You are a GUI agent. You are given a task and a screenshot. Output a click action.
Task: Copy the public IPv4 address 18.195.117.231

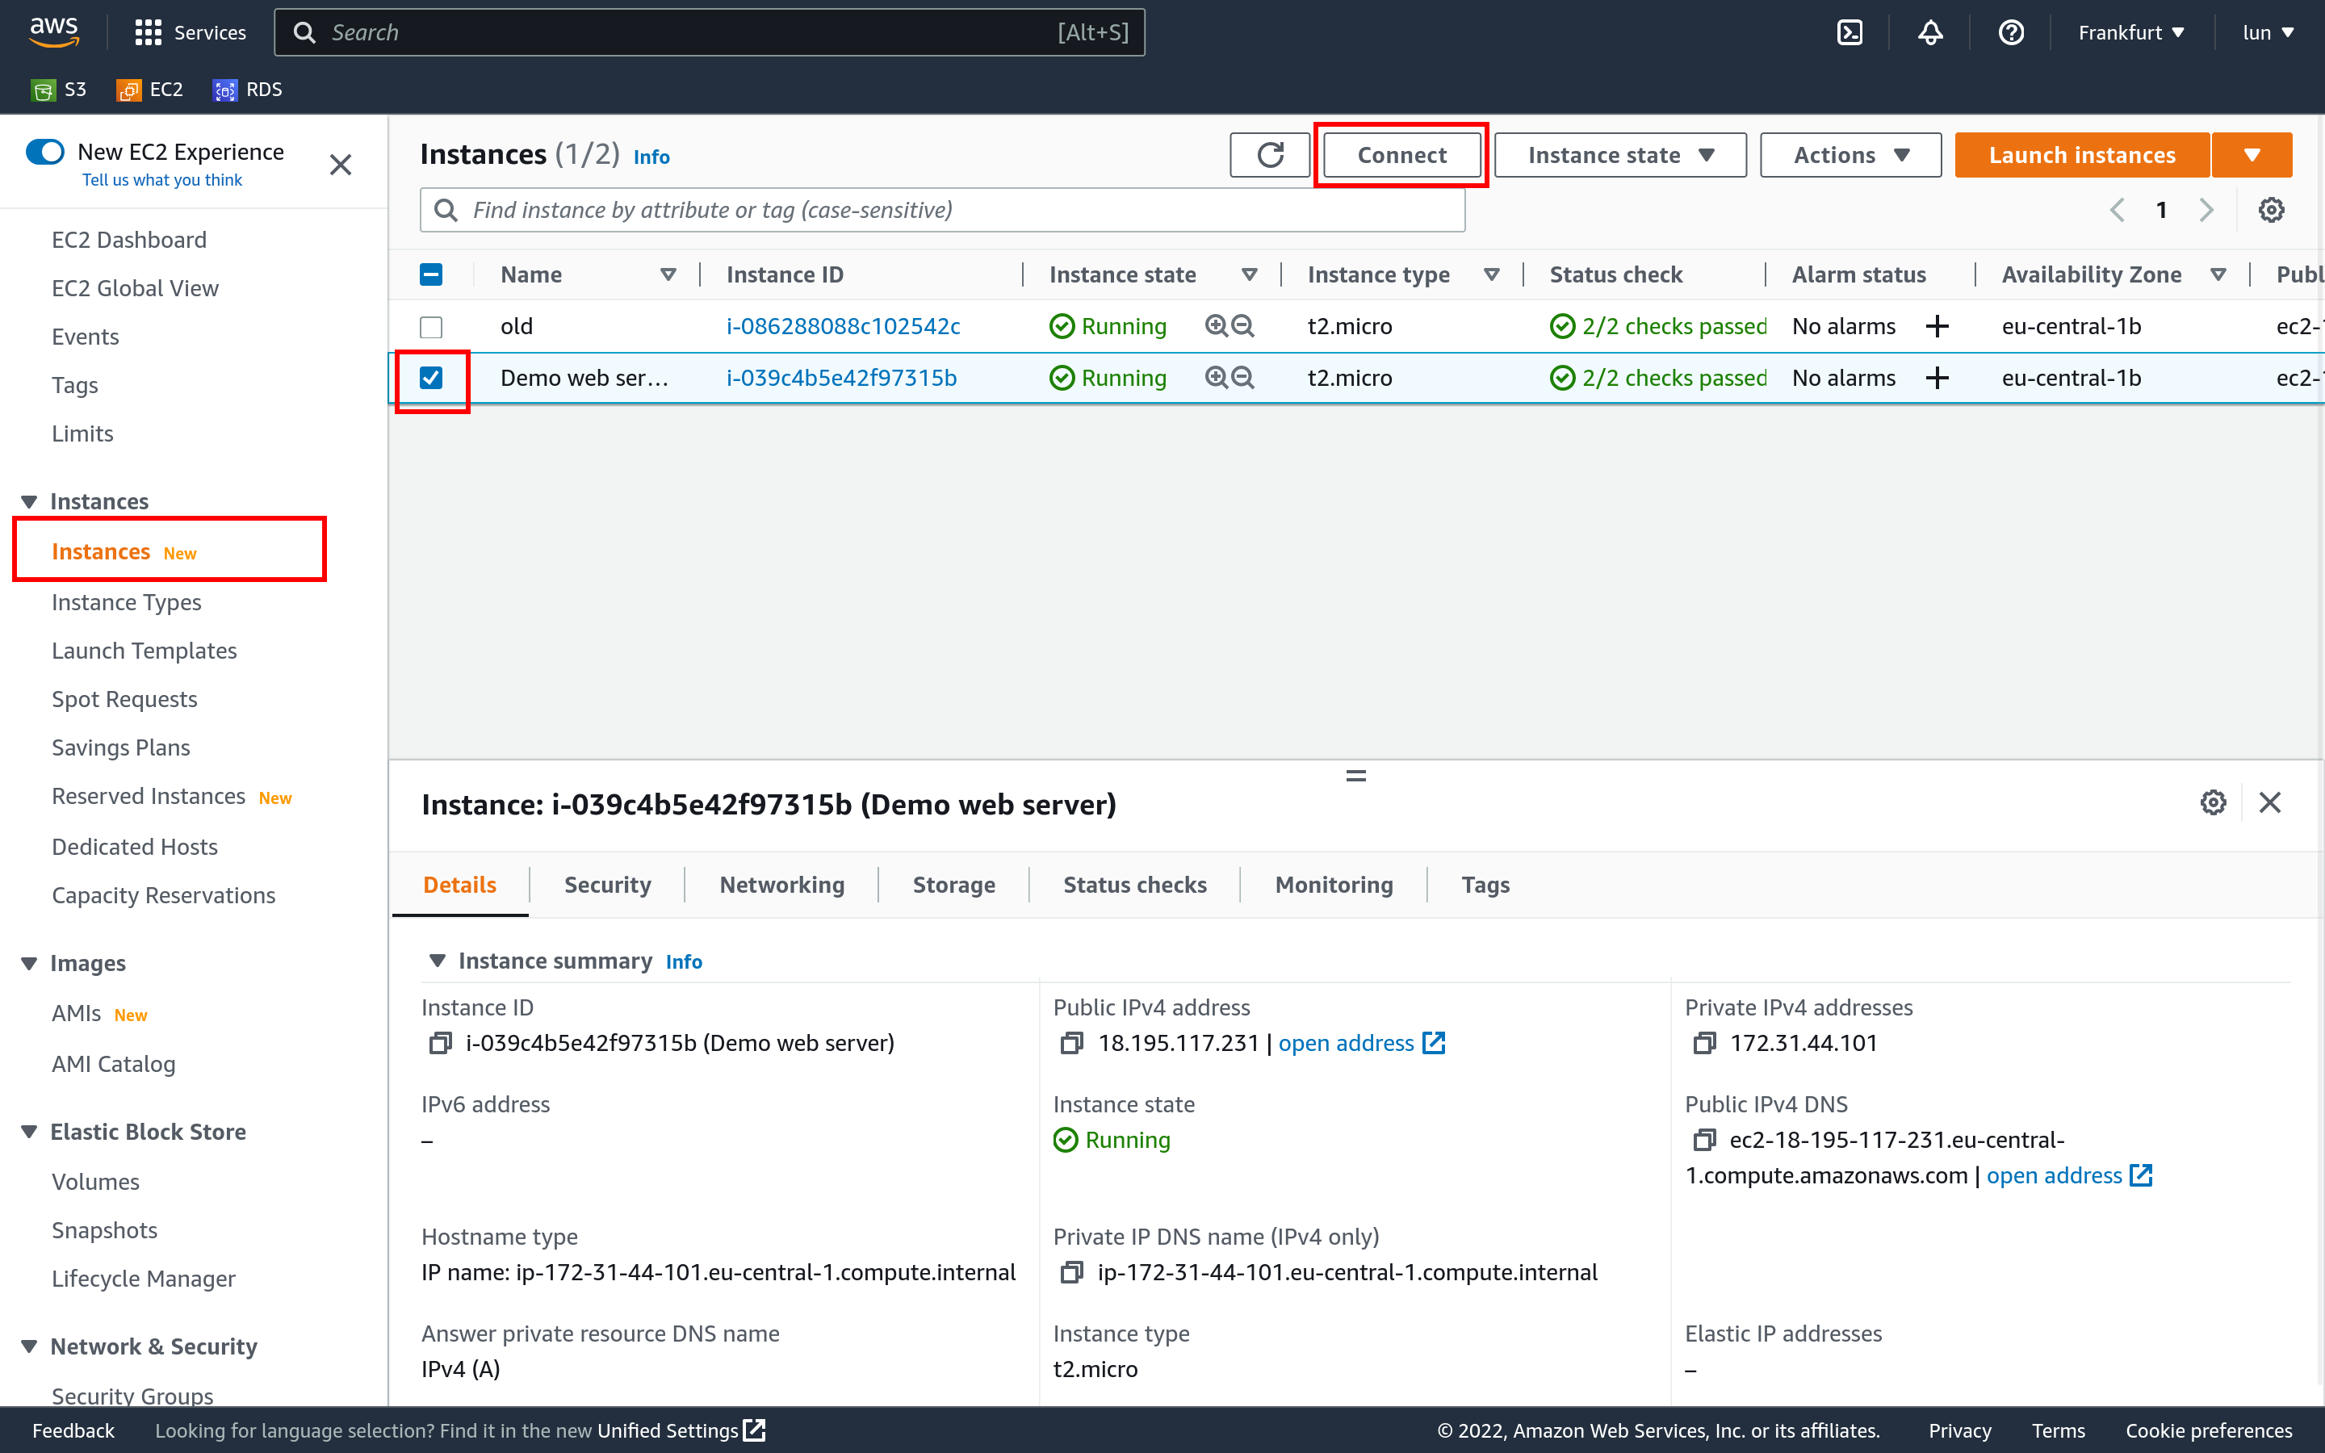(x=1072, y=1043)
